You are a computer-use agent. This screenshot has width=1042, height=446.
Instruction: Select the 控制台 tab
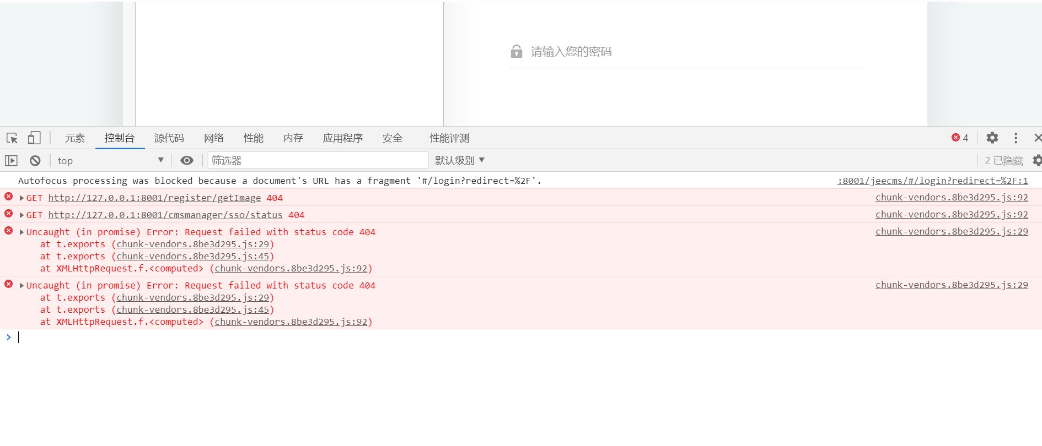point(120,138)
